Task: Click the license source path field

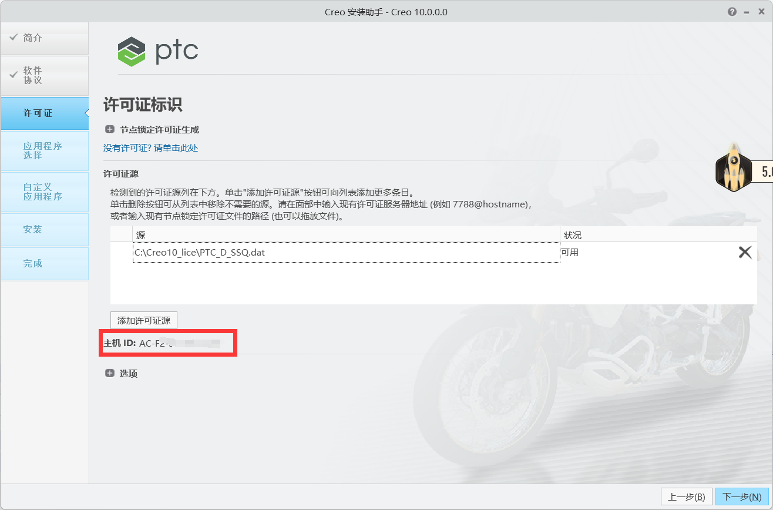Action: point(346,253)
